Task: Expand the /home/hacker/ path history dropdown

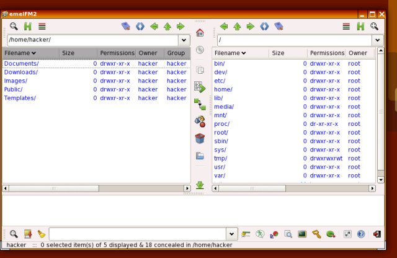Action: click(184, 40)
